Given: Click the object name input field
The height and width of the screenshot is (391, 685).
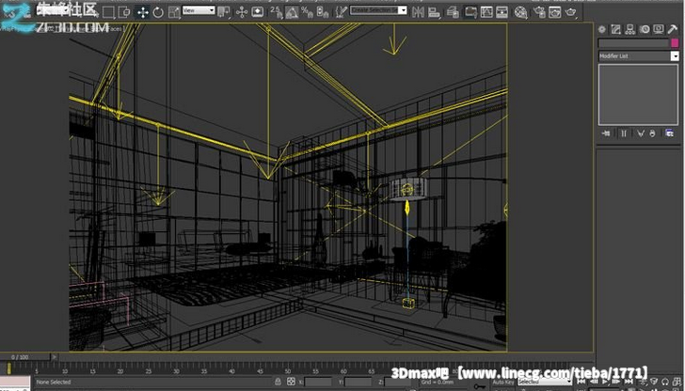Looking at the screenshot, I should [x=632, y=43].
